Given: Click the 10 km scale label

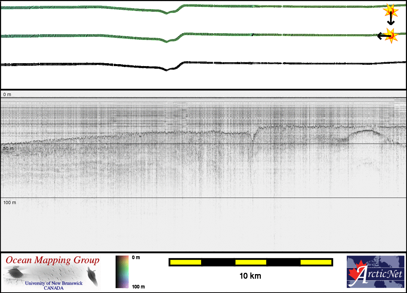Looking at the screenshot, I should 250,276.
